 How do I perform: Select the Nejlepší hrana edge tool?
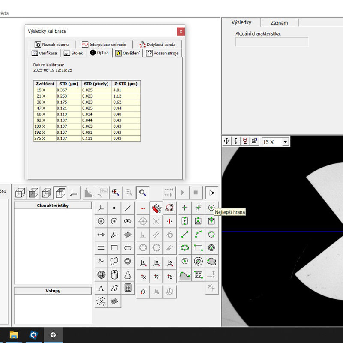pos(211,208)
